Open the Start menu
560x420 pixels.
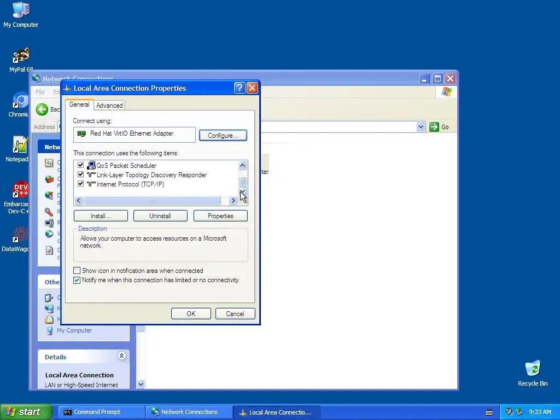tap(26, 412)
